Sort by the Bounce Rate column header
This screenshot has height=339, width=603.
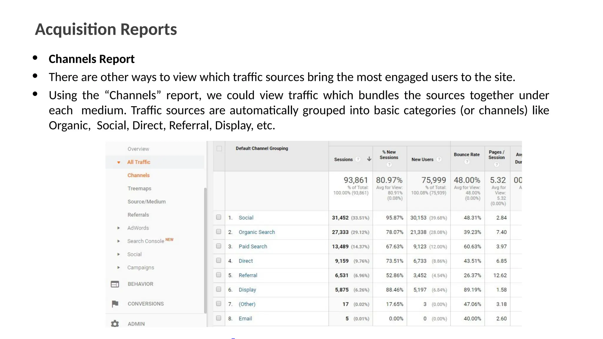tap(467, 154)
